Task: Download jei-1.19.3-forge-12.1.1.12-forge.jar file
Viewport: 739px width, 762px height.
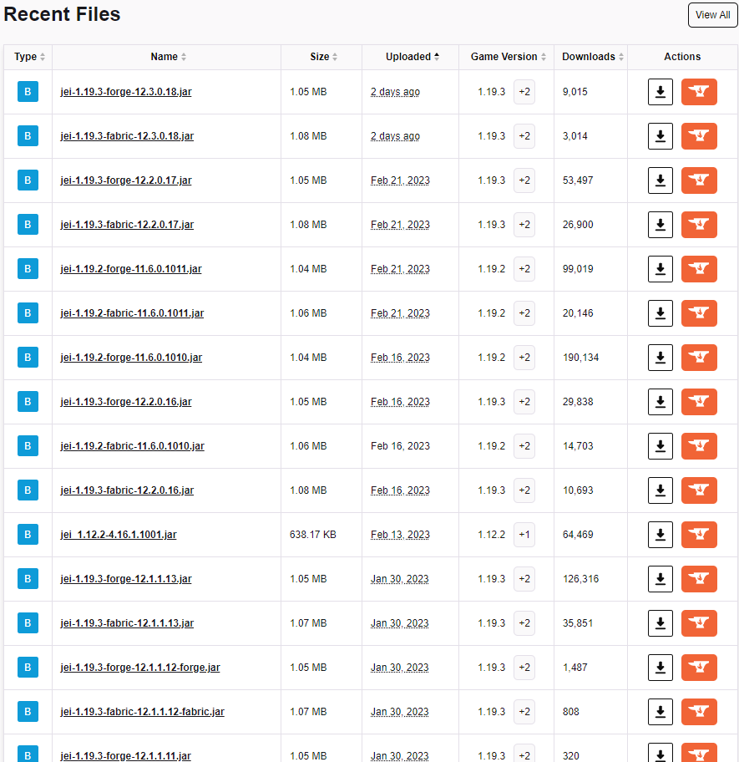Action: click(660, 668)
